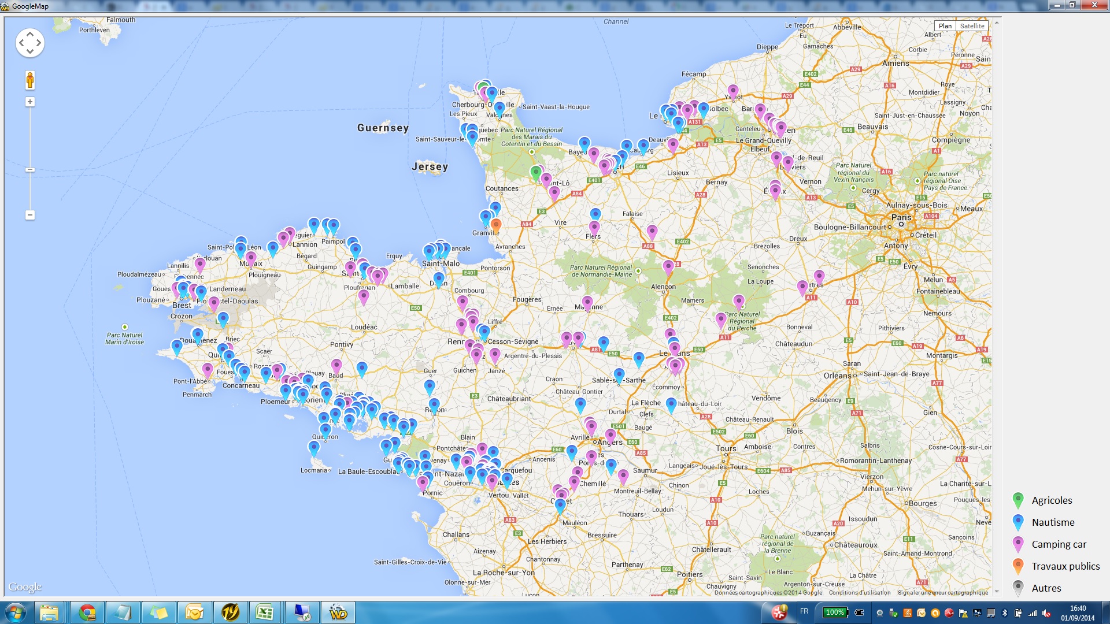Click the purple marker near Loudéac
Screen dimensions: 1110x624
(364, 298)
